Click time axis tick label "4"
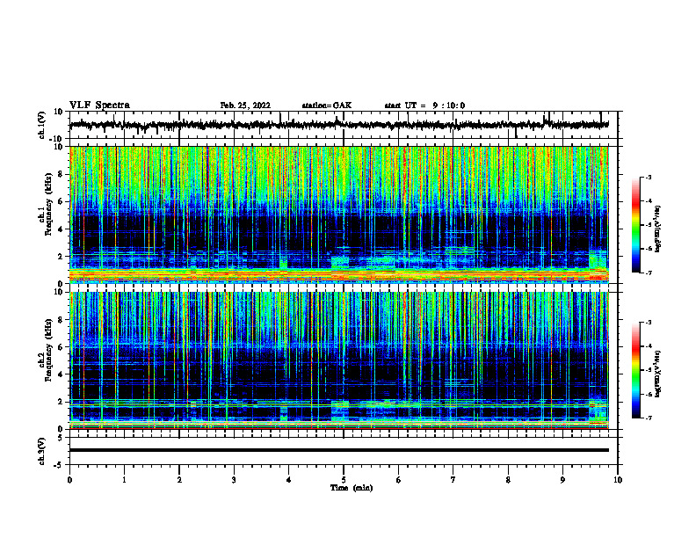The height and width of the screenshot is (538, 696). [x=289, y=480]
